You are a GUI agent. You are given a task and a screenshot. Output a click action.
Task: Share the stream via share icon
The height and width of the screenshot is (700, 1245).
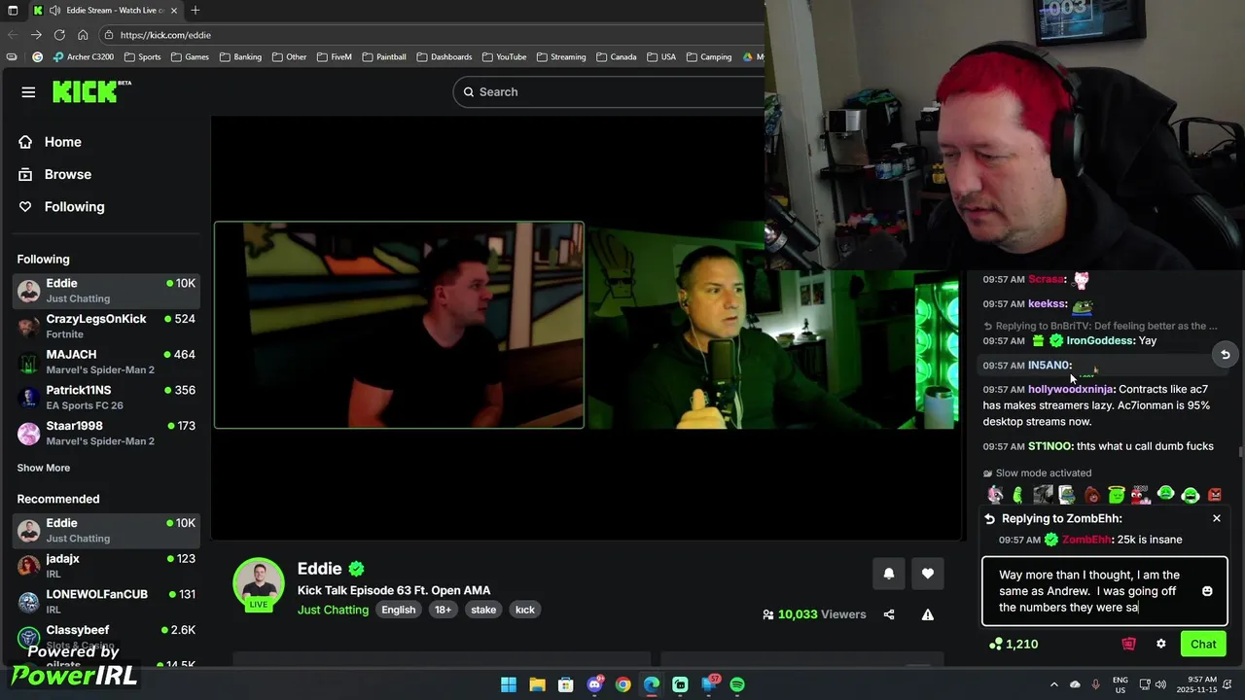(x=888, y=614)
